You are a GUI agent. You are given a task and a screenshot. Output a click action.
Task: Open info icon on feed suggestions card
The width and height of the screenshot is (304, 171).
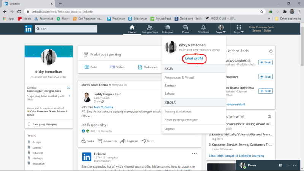271,51
